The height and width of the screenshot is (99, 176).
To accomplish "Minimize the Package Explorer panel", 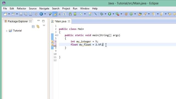I will [x=38, y=21].
